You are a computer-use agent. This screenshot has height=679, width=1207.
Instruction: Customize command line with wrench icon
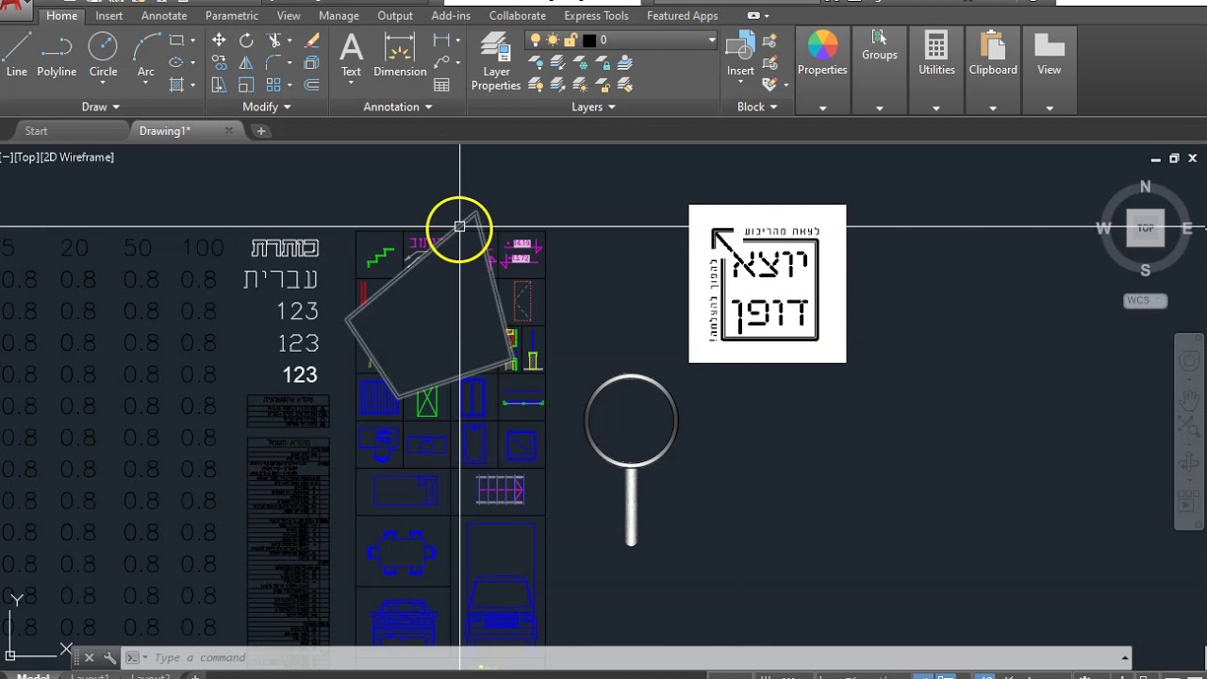[x=109, y=657]
